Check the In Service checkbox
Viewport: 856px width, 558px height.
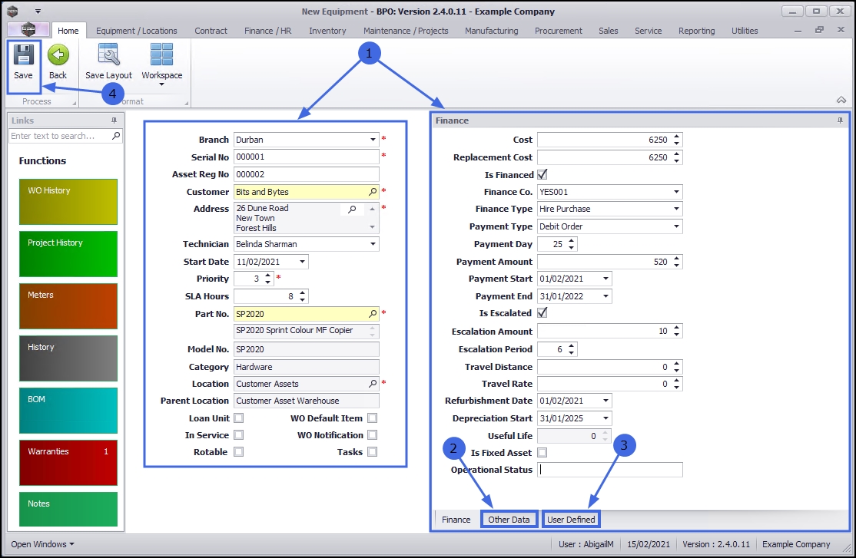(238, 434)
